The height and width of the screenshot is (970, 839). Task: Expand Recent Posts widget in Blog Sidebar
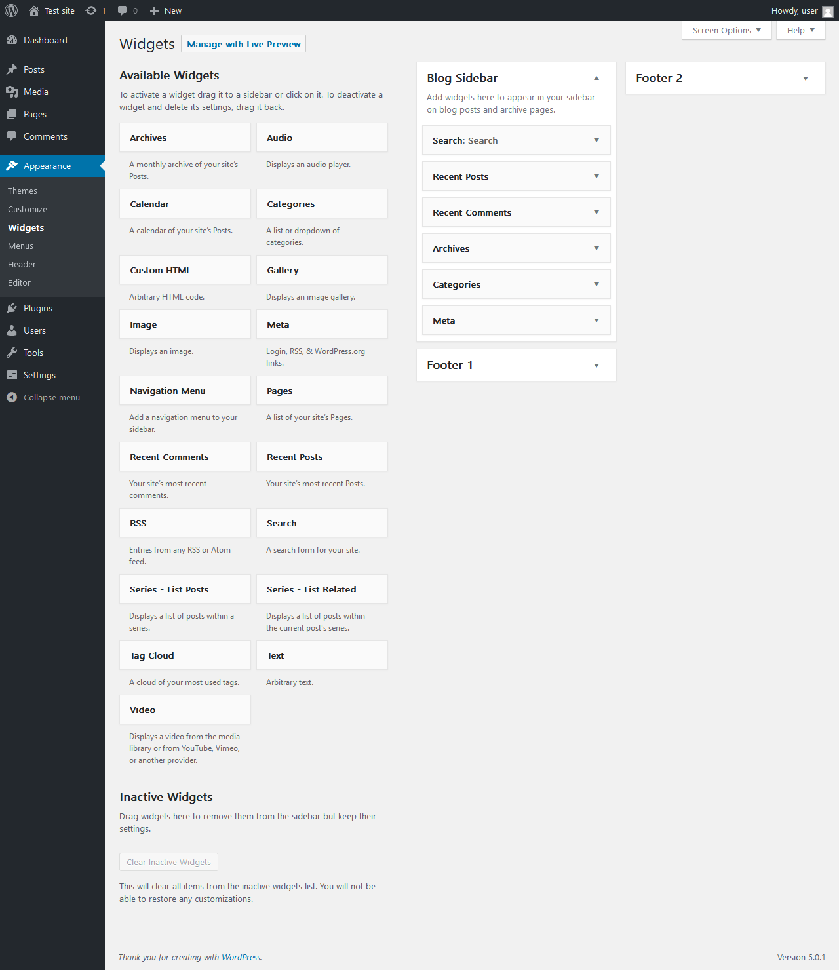coord(596,176)
